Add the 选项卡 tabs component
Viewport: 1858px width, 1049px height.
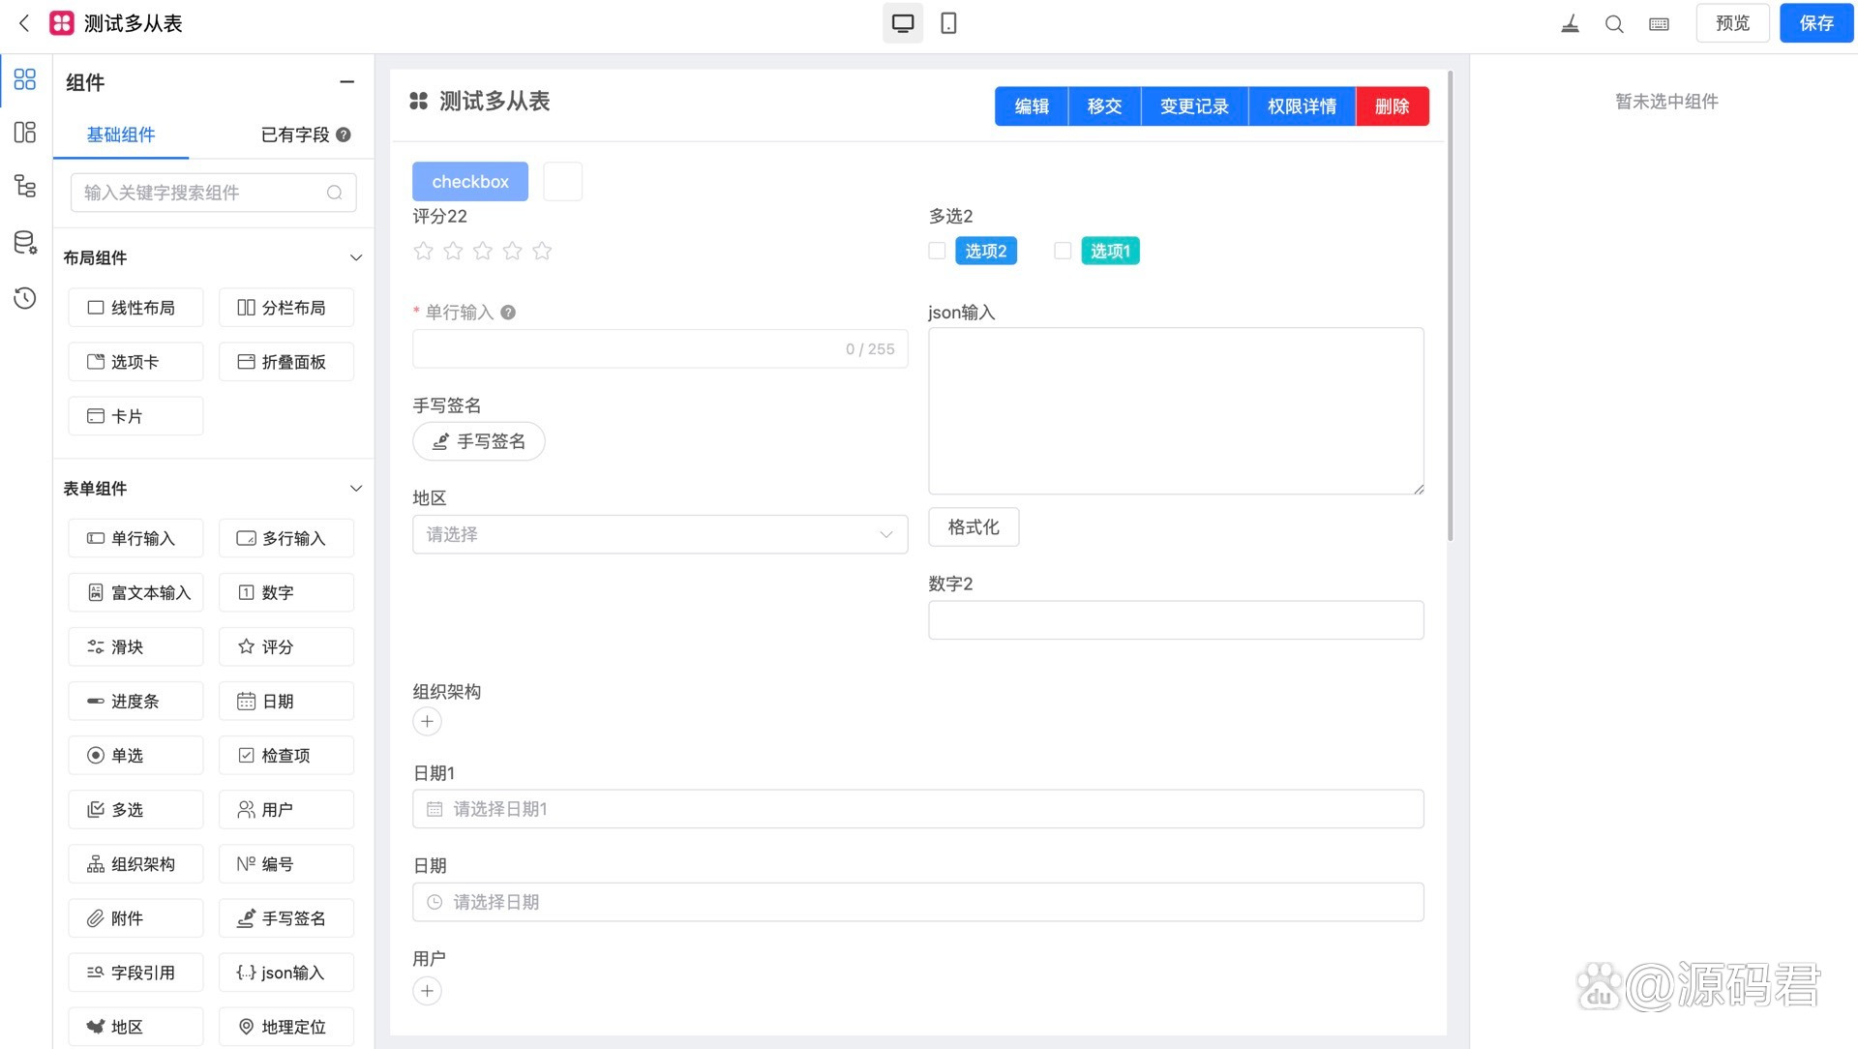135,362
